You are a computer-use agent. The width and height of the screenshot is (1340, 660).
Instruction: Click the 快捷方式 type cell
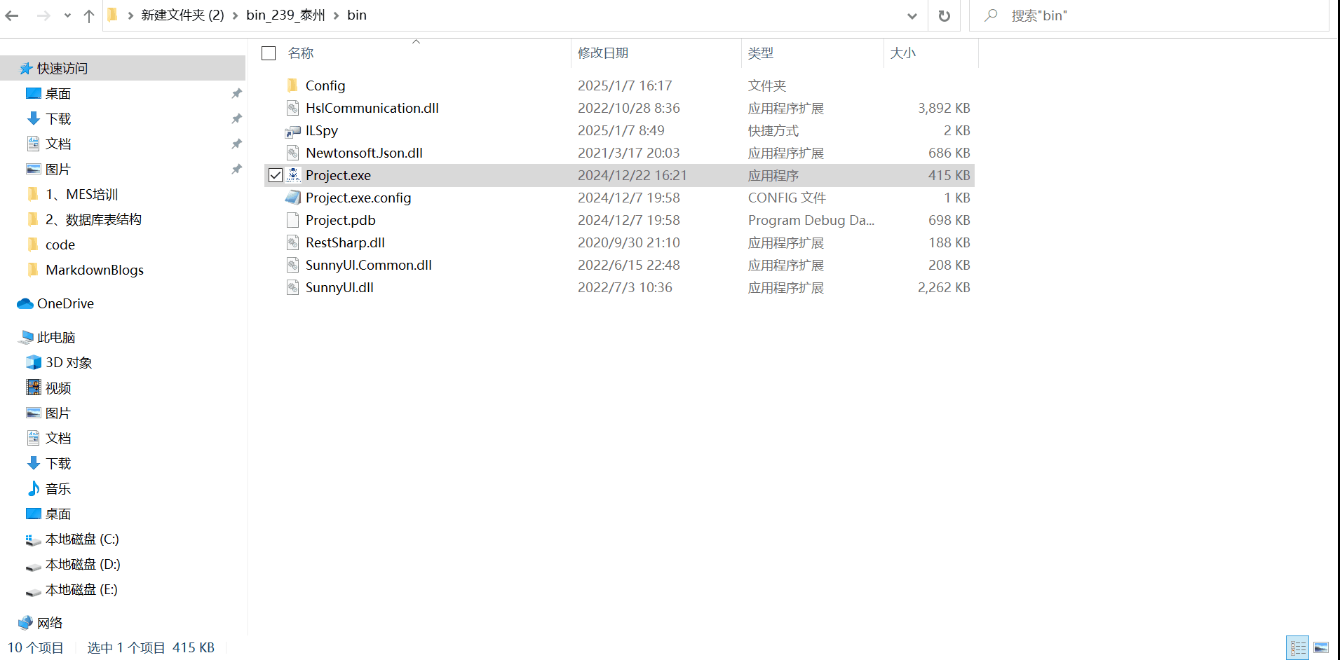click(773, 130)
